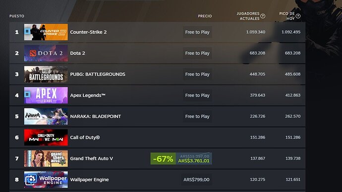
Task: Select the PUESTO column header
Action: tap(17, 16)
